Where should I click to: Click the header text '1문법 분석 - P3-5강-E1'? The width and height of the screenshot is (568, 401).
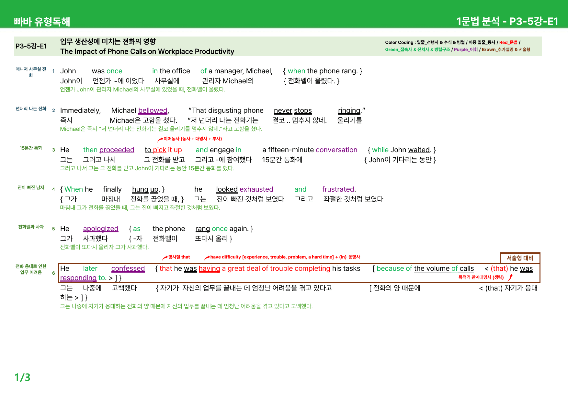click(x=507, y=21)
